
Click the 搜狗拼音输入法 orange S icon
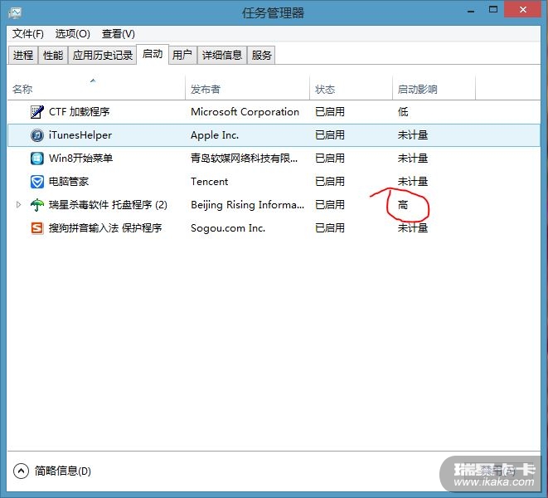(37, 228)
